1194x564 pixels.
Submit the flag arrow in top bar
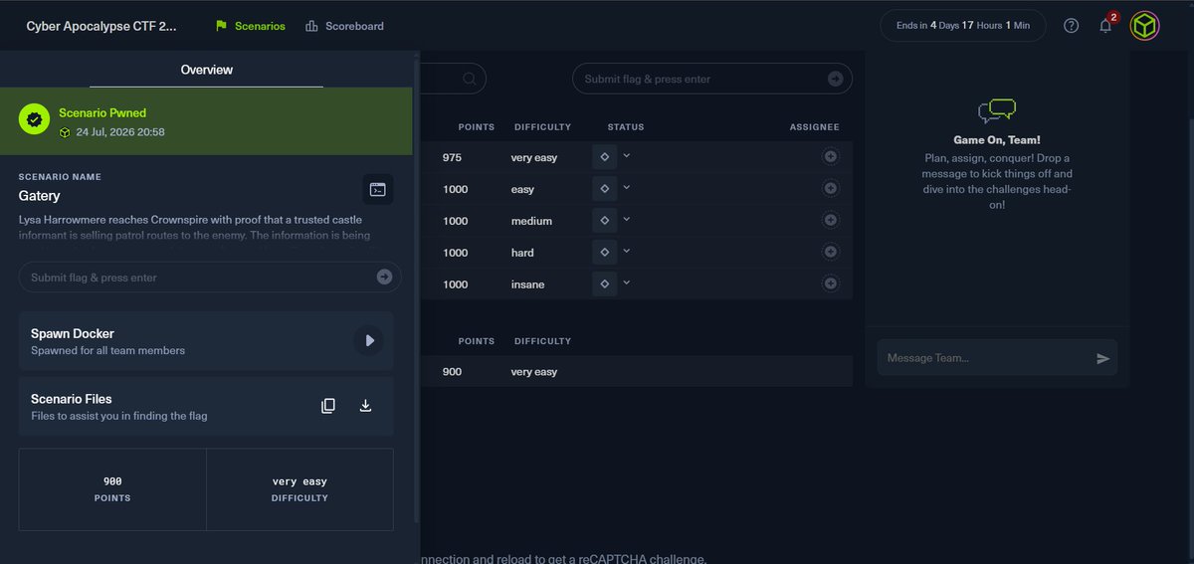tap(836, 79)
